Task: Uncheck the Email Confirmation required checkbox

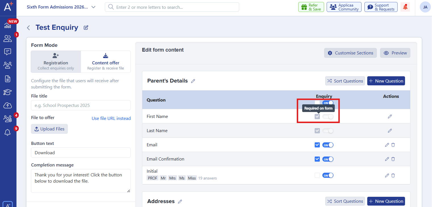Action: pos(317,159)
